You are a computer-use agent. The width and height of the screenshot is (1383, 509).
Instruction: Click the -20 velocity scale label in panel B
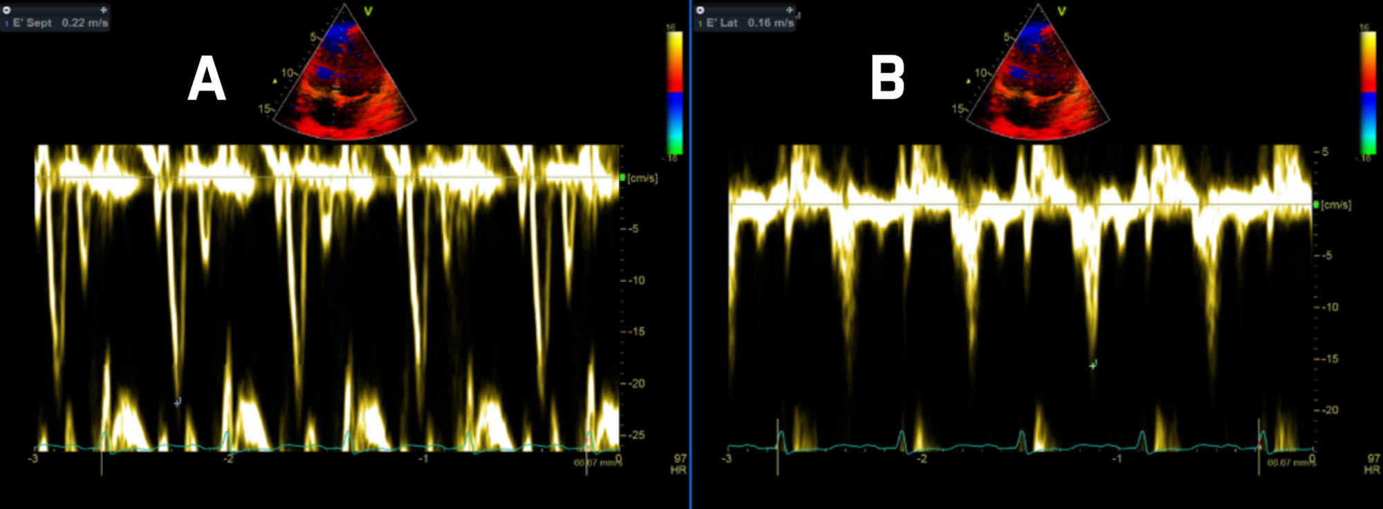(1329, 410)
